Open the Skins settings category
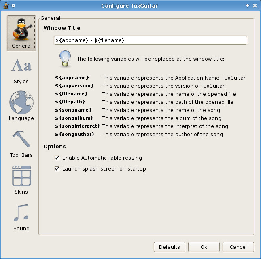Image resolution: width=261 pixels, height=259 pixels. tap(21, 180)
